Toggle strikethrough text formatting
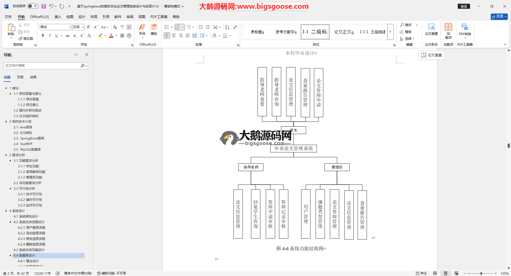The width and height of the screenshot is (511, 276). click(68, 36)
